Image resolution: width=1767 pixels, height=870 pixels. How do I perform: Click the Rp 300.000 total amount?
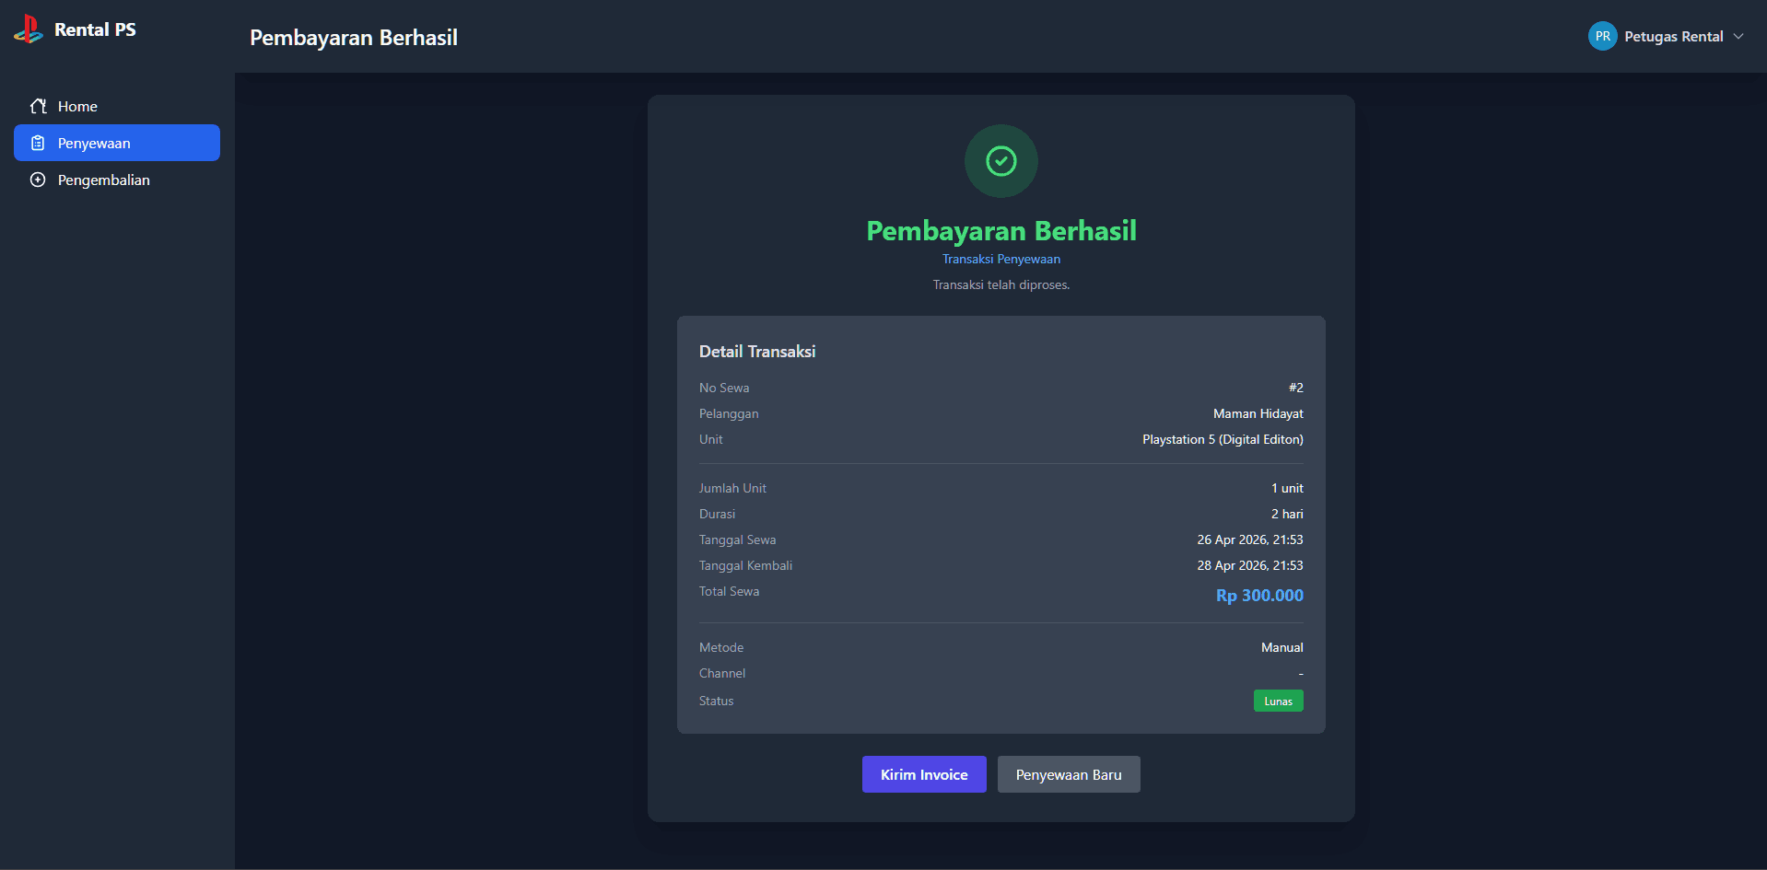click(x=1259, y=596)
